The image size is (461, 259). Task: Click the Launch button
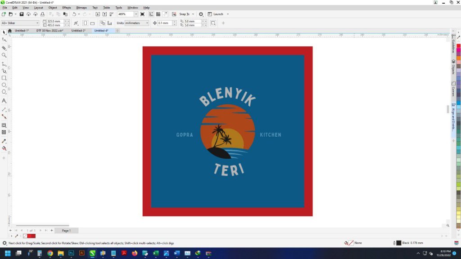pos(218,14)
